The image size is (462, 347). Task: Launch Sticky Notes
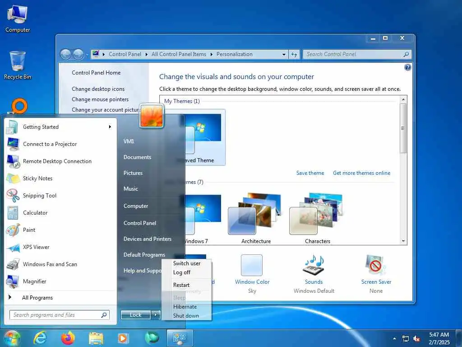point(60,178)
